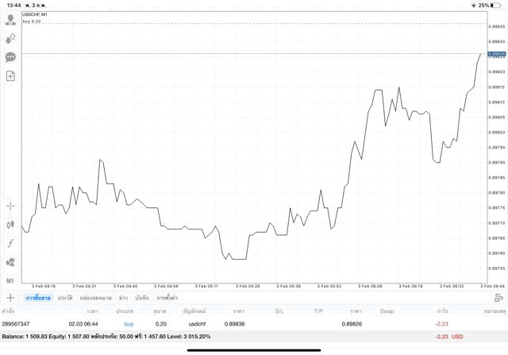Sort by the Swap column header

[x=387, y=311]
